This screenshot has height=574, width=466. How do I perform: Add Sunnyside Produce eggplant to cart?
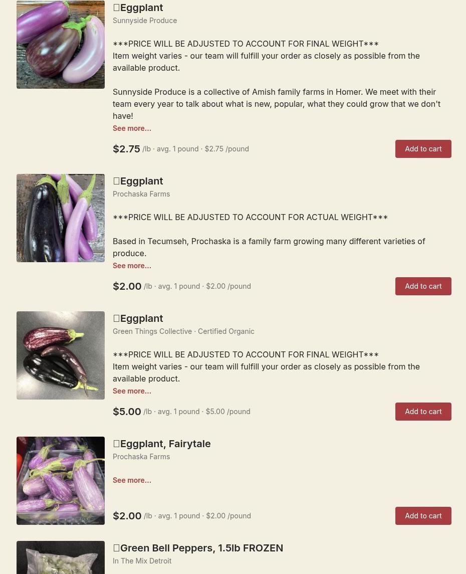point(423,148)
